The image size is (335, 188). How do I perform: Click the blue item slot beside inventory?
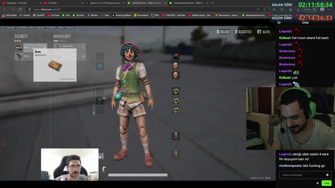[x=100, y=66]
